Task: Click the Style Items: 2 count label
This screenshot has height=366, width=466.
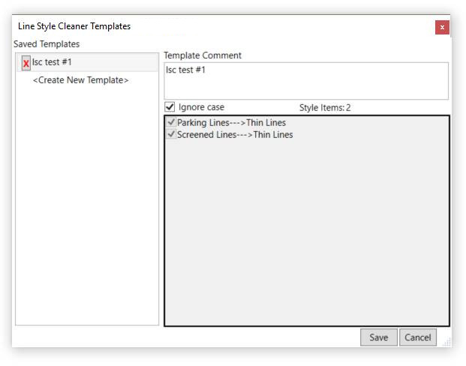Action: 325,108
